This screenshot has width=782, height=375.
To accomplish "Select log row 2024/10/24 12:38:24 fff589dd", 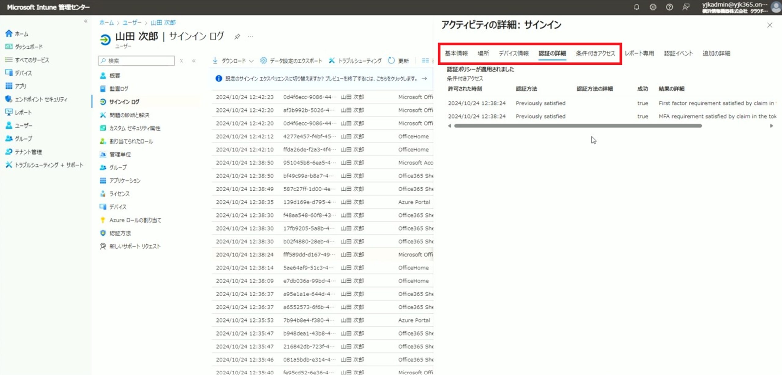I will coord(323,254).
